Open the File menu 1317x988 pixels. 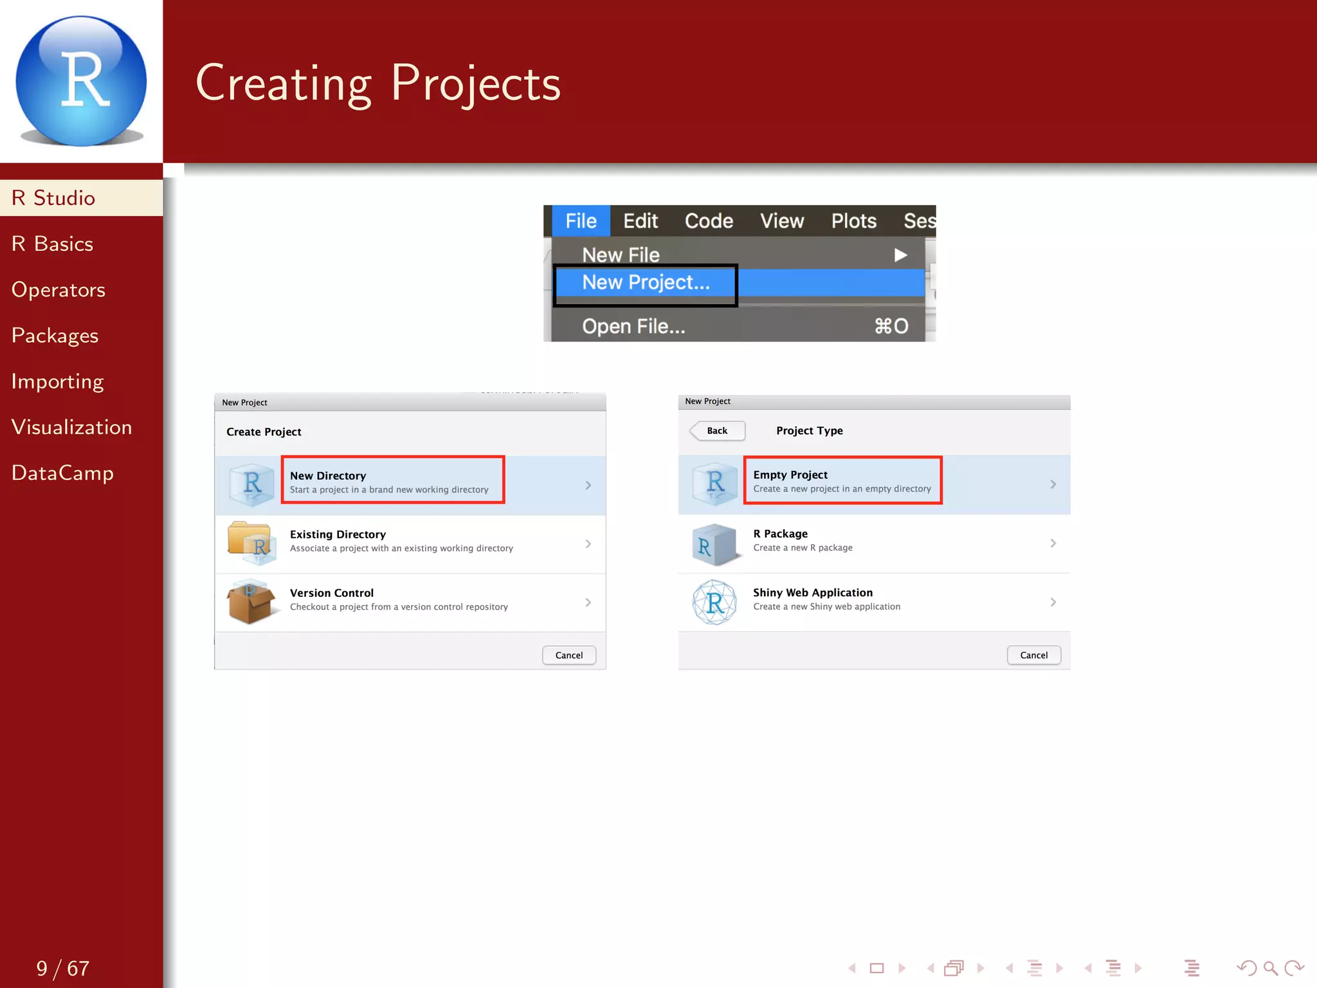click(x=581, y=221)
